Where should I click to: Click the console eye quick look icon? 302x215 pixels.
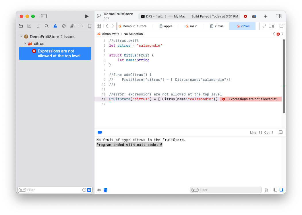coord(99,190)
